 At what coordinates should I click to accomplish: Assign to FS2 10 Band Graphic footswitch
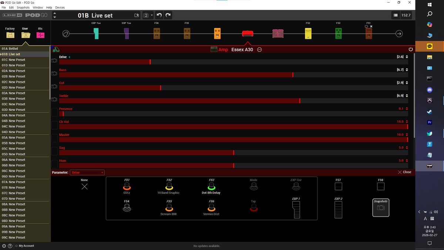click(x=169, y=186)
